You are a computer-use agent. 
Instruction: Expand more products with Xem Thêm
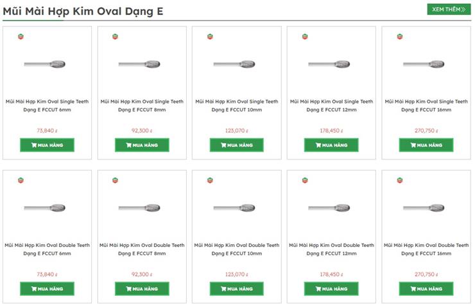449,10
